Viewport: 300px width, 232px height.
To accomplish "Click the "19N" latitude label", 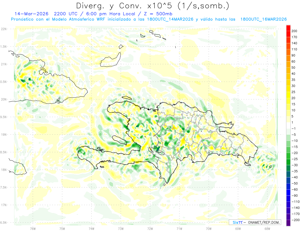I will (4, 135).
